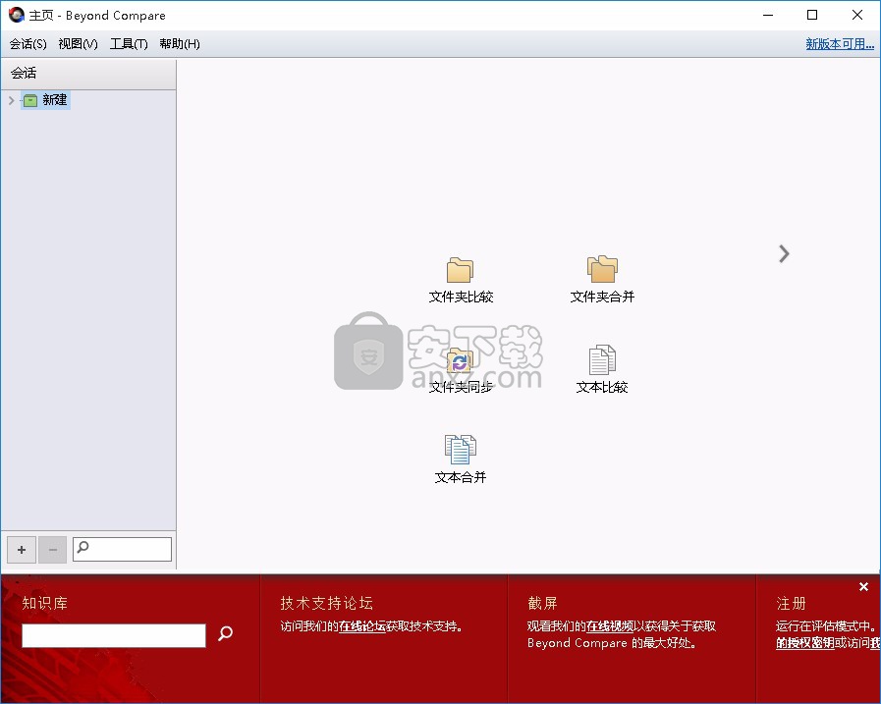
Task: Click the 新建 folder icon in session tree
Action: point(30,100)
